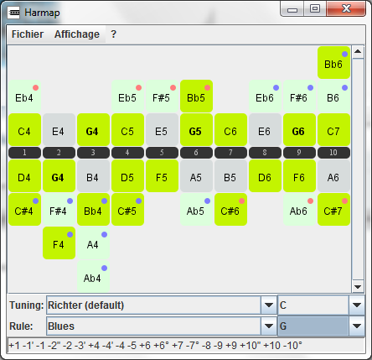This screenshot has height=360, width=372.
Task: Open the harmonica key C dropdown
Action: [321, 305]
